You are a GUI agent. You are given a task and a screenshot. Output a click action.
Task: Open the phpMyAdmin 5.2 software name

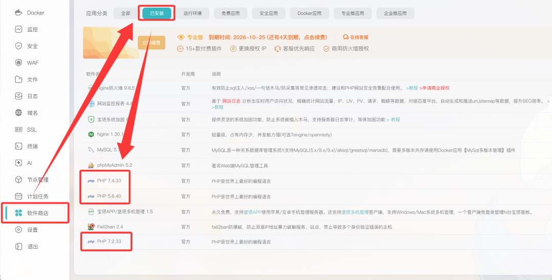(x=114, y=165)
